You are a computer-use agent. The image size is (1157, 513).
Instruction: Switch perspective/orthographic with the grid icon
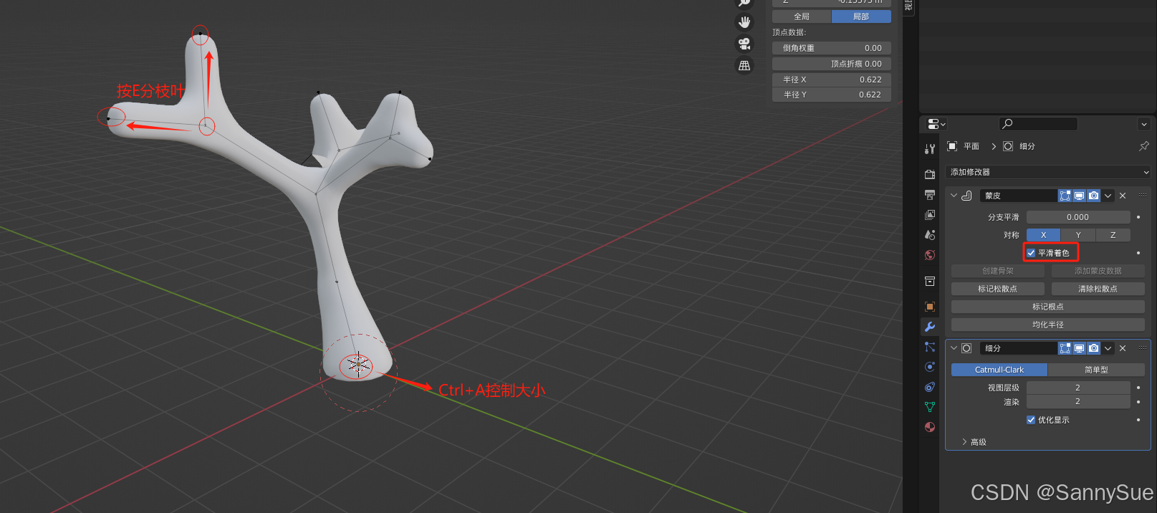pyautogui.click(x=745, y=65)
